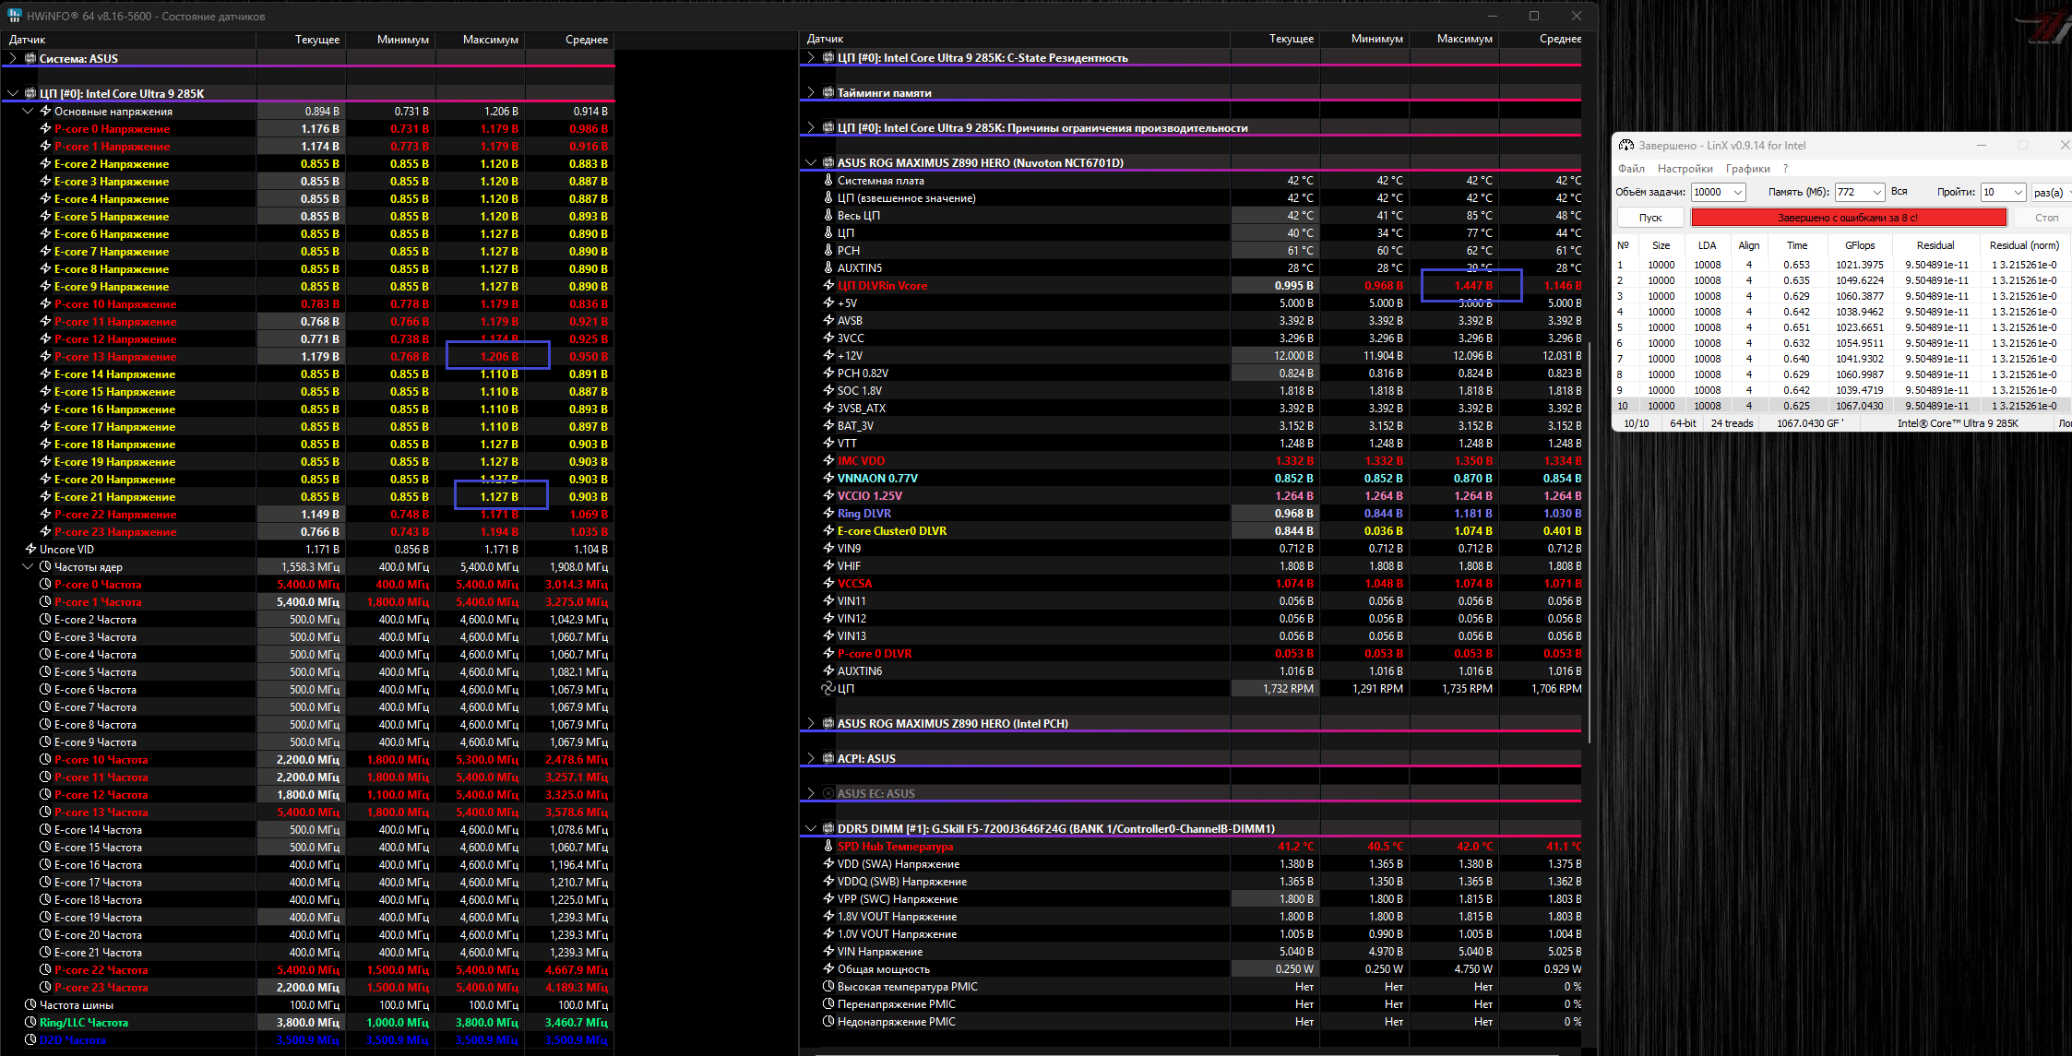2072x1056 pixels.
Task: Collapse the ЦП [#0]: Intel Core Ultra 9 285K group
Action: [x=13, y=94]
